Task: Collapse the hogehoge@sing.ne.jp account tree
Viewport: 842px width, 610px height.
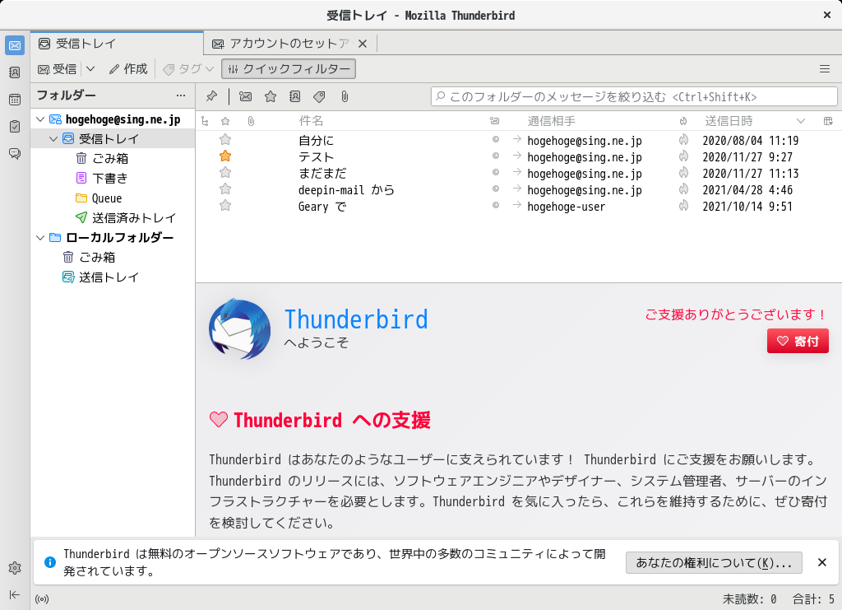Action: (x=40, y=119)
